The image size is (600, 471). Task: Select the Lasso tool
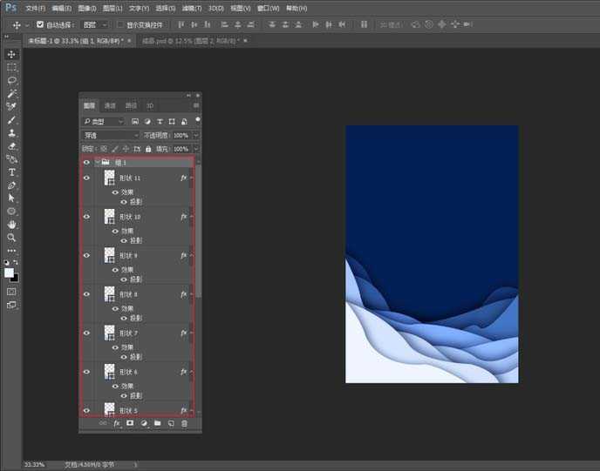coord(12,80)
